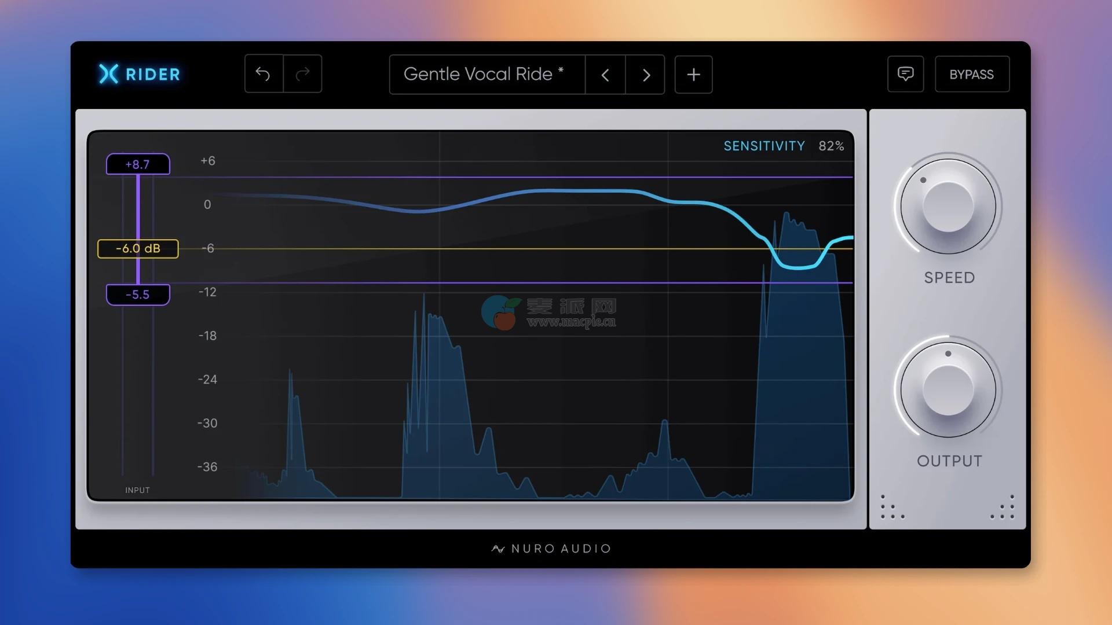Click the OUTPUT label text
The height and width of the screenshot is (625, 1112).
(x=949, y=461)
